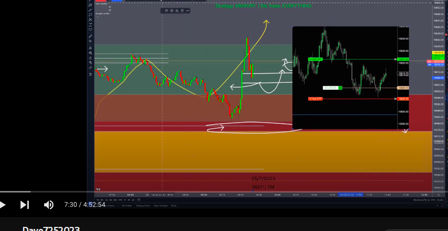
Task: Open settings icon in floating drawing toolbar
Action: coord(172,11)
